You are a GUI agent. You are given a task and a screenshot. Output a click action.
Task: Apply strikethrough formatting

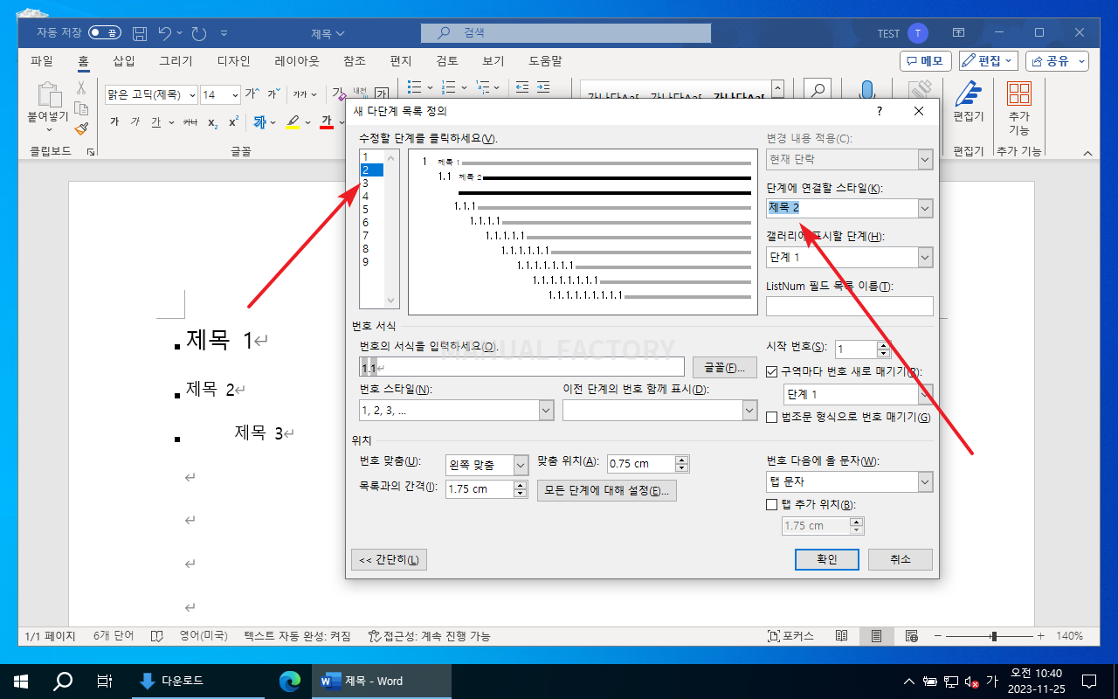coord(190,122)
